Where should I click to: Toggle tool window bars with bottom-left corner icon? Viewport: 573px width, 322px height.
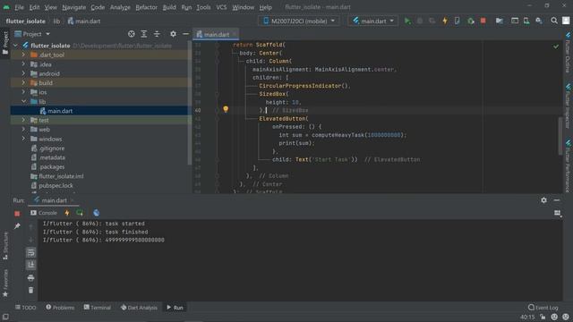(5, 317)
